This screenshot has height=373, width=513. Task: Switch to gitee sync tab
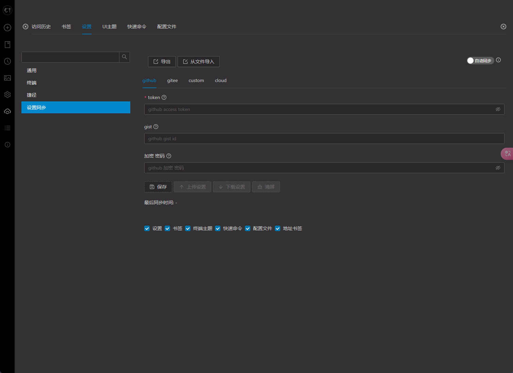tap(172, 80)
